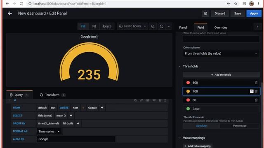Change the red color of 600 threshold
Viewport: 264px width, 148px height.
188,83
